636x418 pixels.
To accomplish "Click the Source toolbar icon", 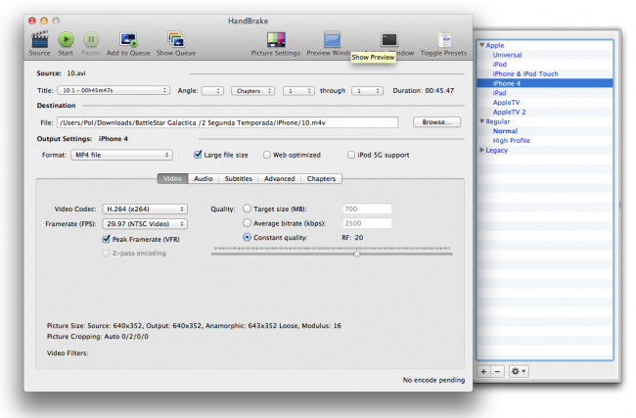I will click(x=39, y=39).
